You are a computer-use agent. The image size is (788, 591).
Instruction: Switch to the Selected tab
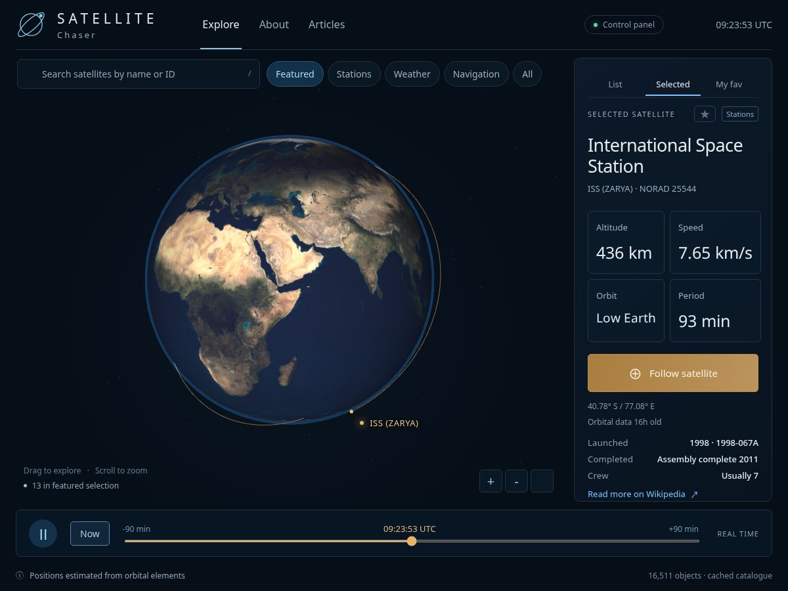tap(673, 84)
